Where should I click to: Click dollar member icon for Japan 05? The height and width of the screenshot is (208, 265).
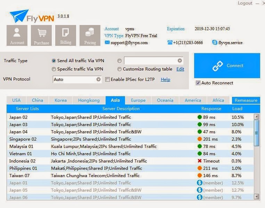click(x=200, y=190)
